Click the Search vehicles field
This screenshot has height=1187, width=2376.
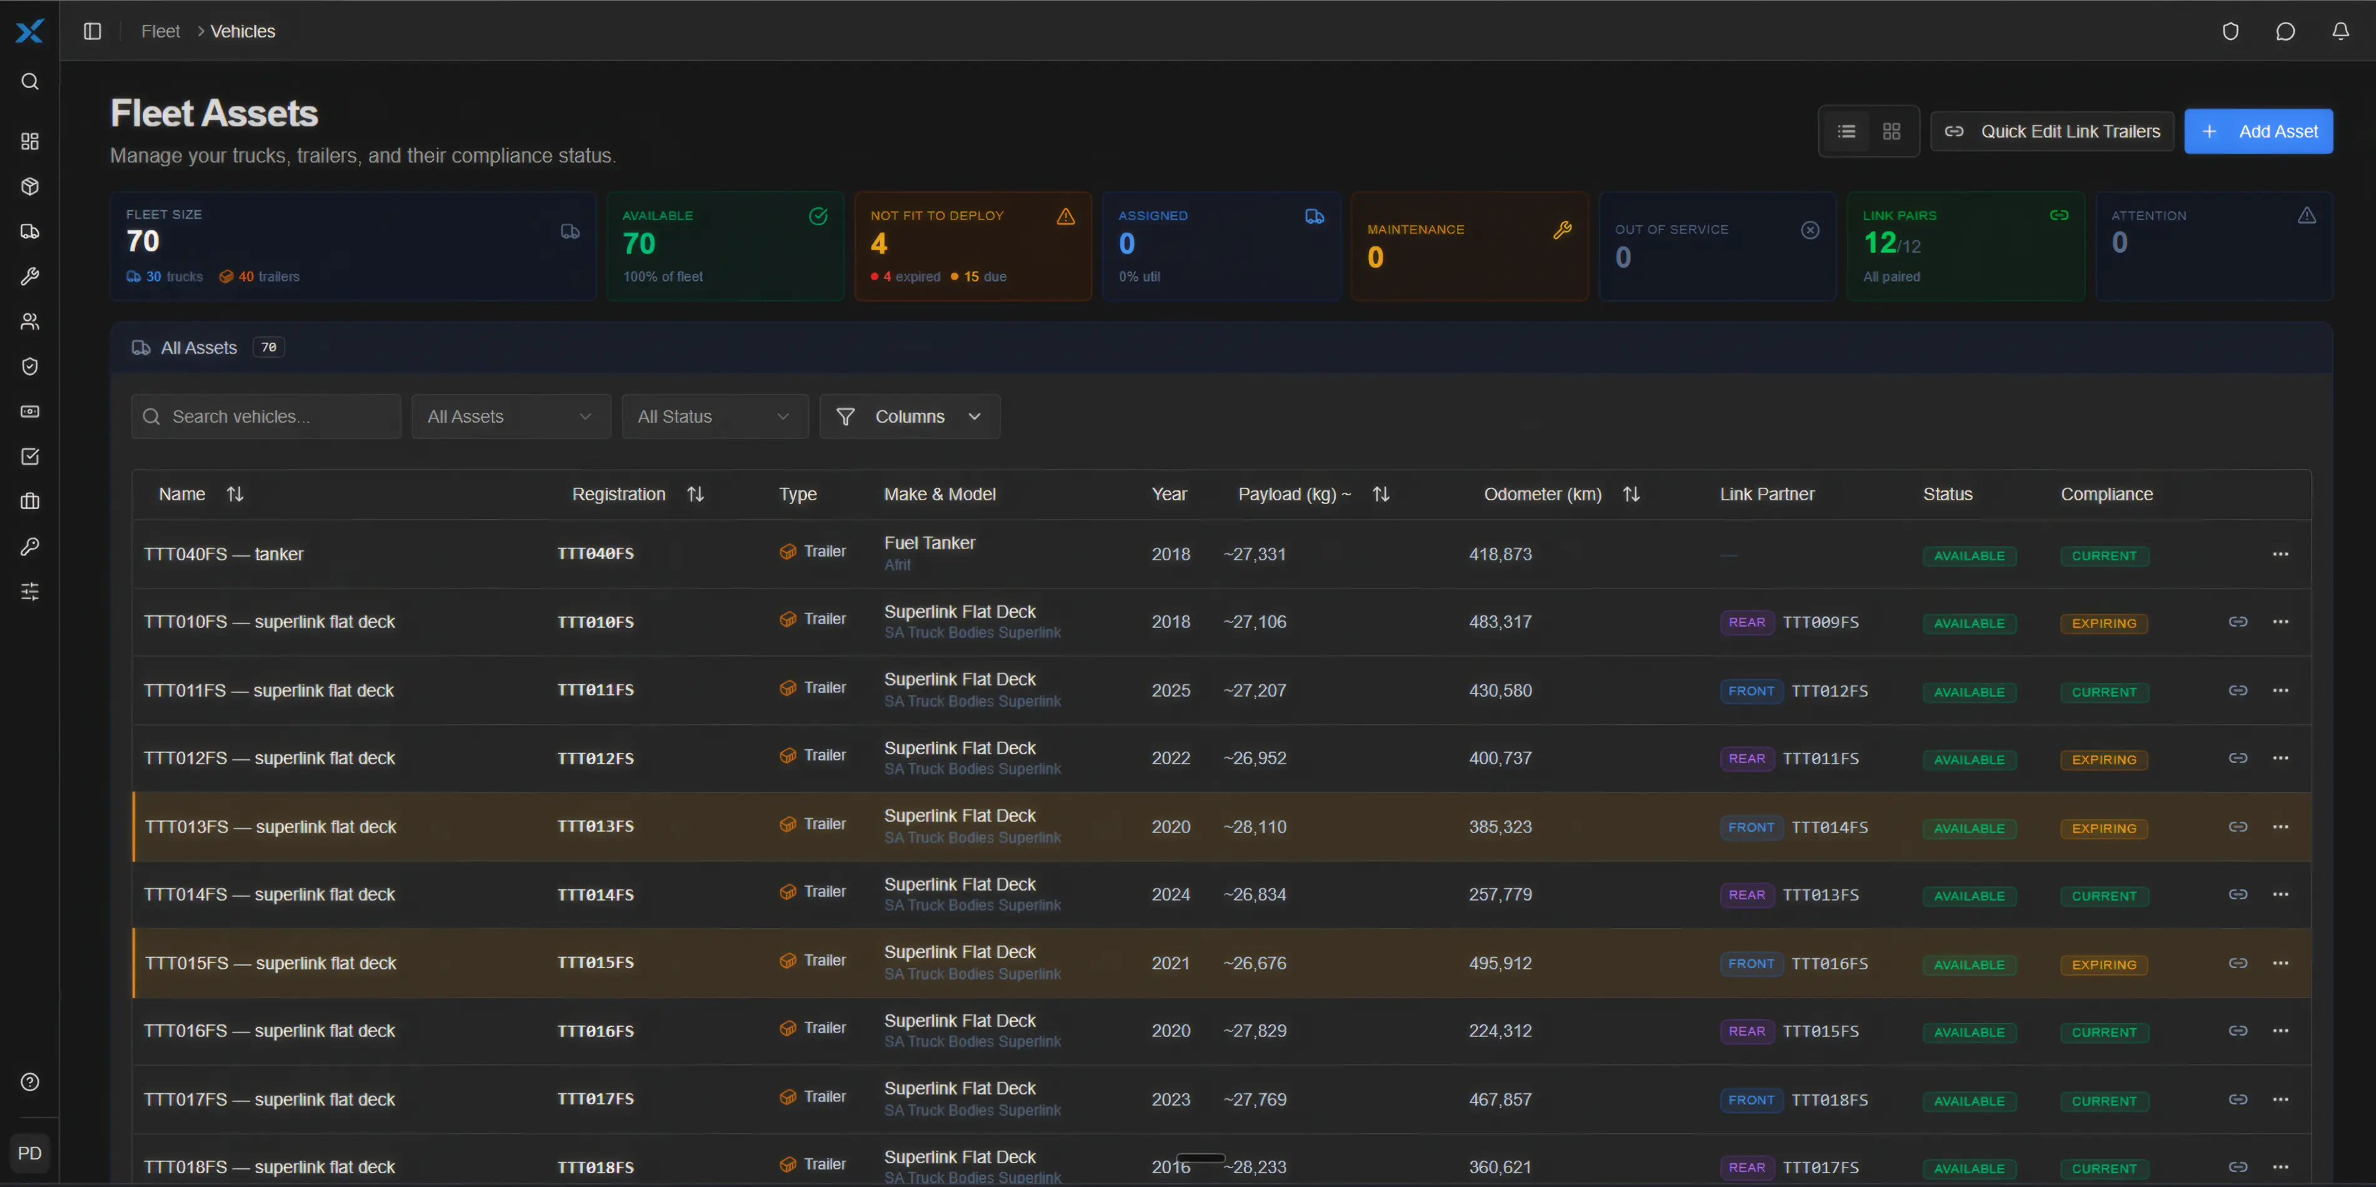click(266, 417)
